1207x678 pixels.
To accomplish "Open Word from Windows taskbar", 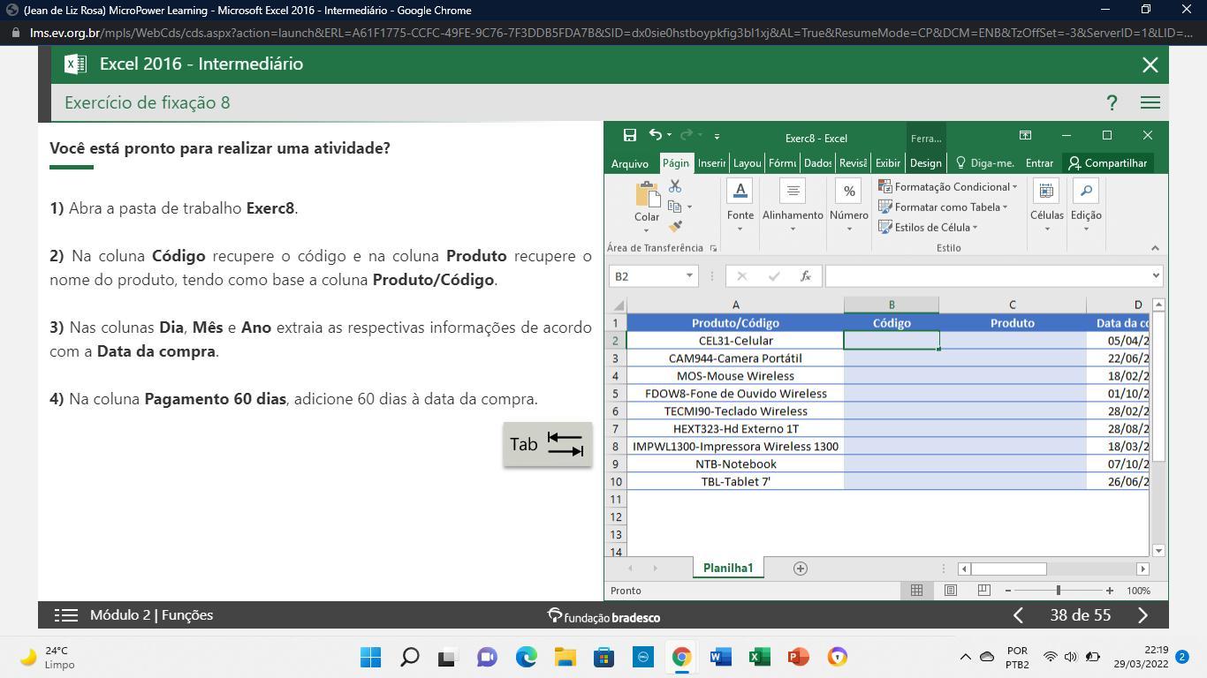I will (x=720, y=657).
